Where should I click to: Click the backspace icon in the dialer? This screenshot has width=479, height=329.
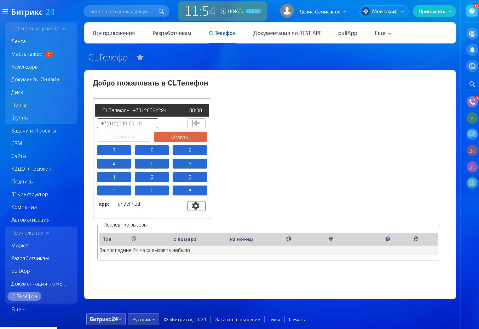coord(196,123)
